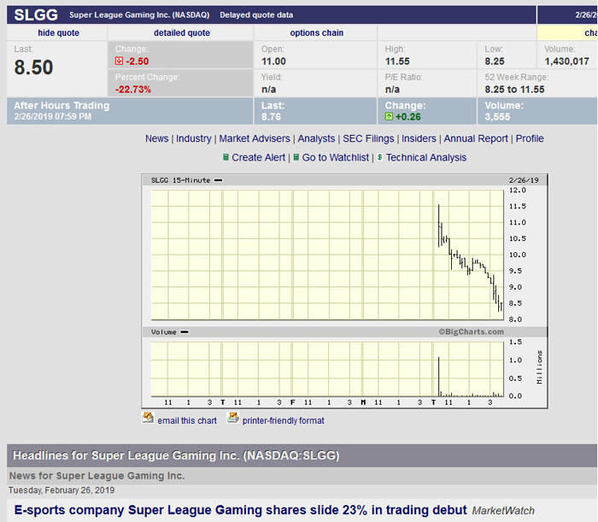
Task: Open the Industry link
Action: pos(193,138)
